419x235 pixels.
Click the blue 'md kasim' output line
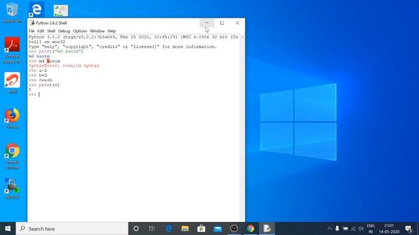39,56
